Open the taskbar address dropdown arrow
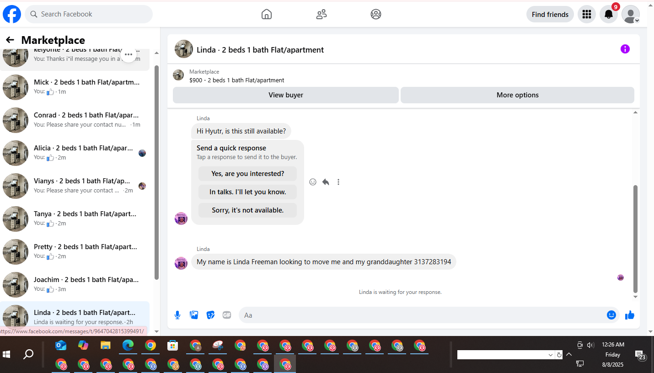This screenshot has width=654, height=373. pyautogui.click(x=551, y=355)
